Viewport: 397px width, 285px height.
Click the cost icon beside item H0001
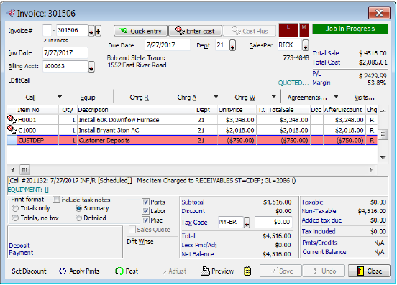12,119
